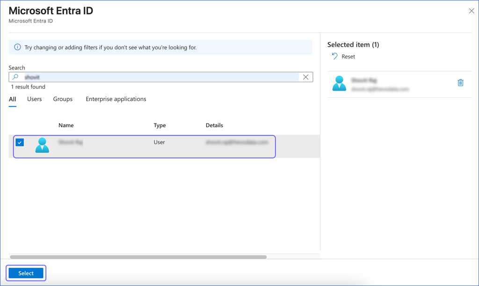Click the Reset link text
Screen dimensions: 479x286
point(348,57)
